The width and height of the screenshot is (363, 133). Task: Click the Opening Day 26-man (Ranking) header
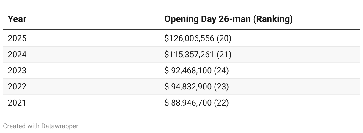pyautogui.click(x=229, y=19)
